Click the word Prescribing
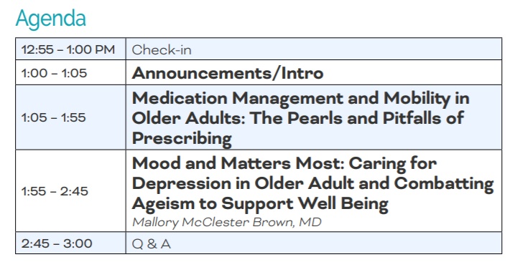 click(182, 139)
